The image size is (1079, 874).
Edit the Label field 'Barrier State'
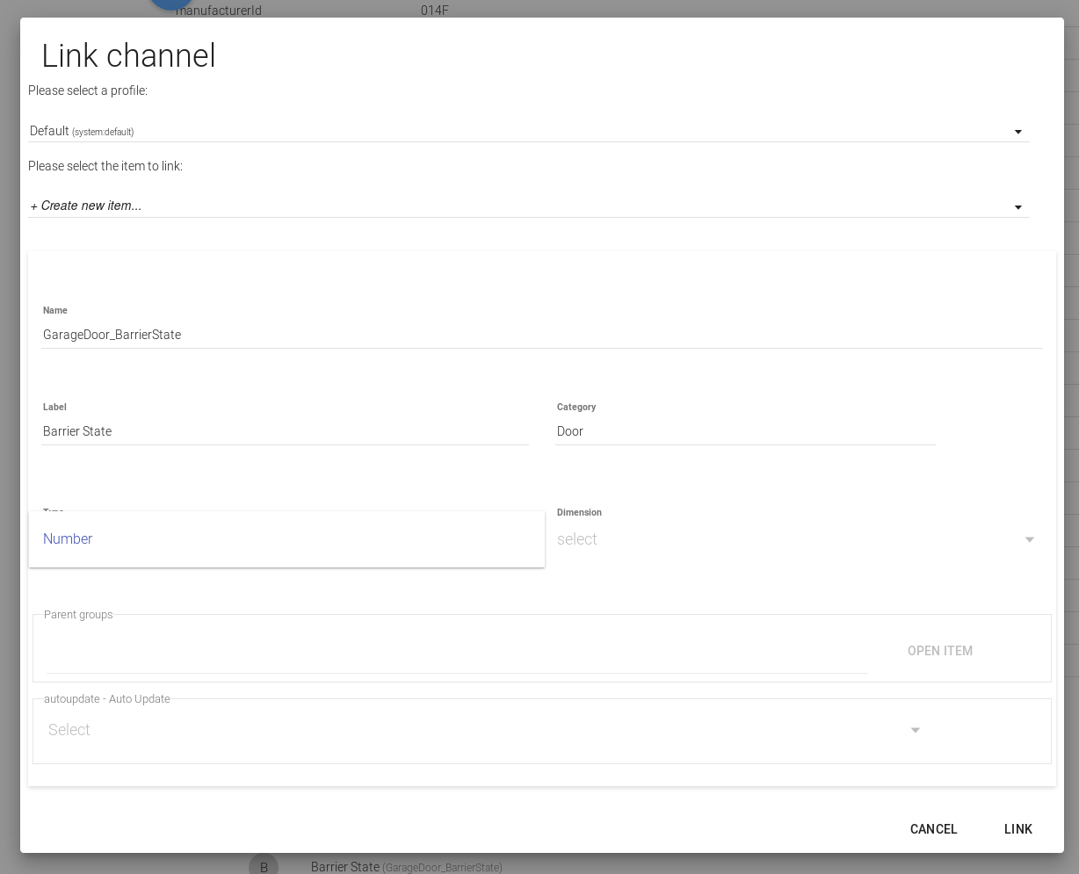284,431
